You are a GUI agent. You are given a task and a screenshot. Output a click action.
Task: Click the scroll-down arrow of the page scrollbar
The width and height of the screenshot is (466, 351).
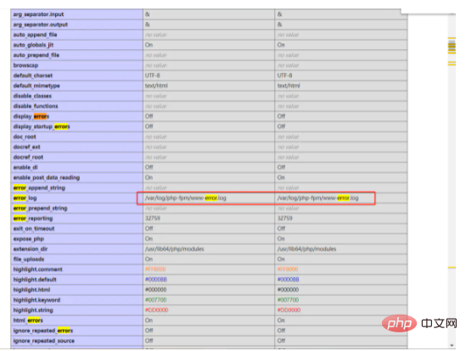pos(452,346)
